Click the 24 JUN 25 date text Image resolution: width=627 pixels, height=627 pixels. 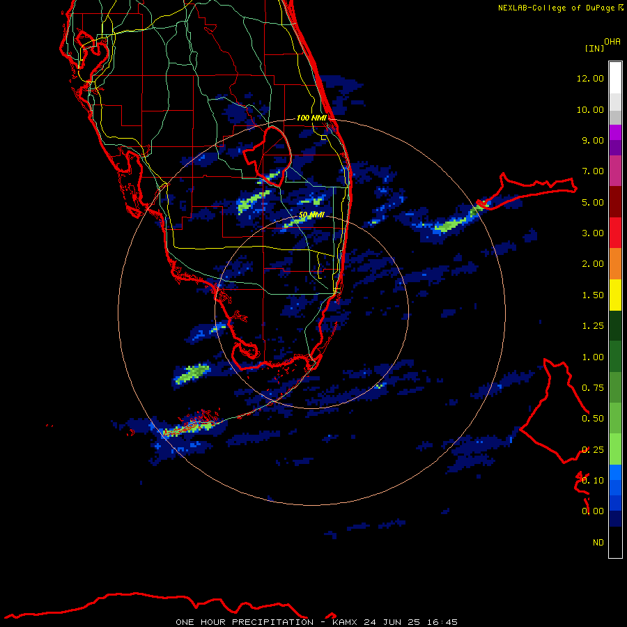point(392,622)
